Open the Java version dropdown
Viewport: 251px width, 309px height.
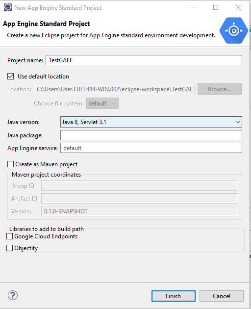[151, 122]
